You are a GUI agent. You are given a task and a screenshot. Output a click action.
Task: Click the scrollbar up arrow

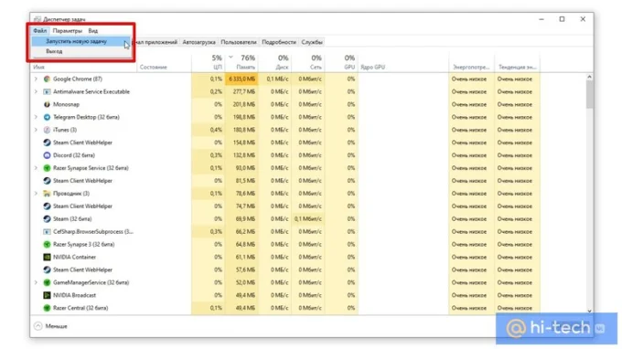click(589, 77)
